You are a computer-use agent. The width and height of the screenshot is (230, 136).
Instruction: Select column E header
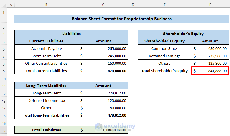pos(165,5)
